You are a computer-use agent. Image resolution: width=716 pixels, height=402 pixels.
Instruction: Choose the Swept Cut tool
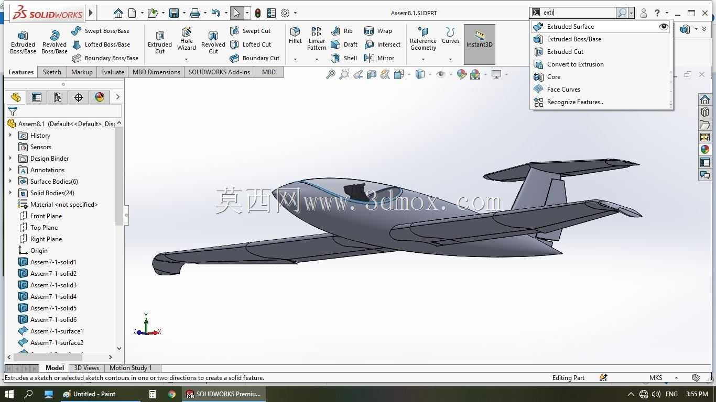point(250,31)
